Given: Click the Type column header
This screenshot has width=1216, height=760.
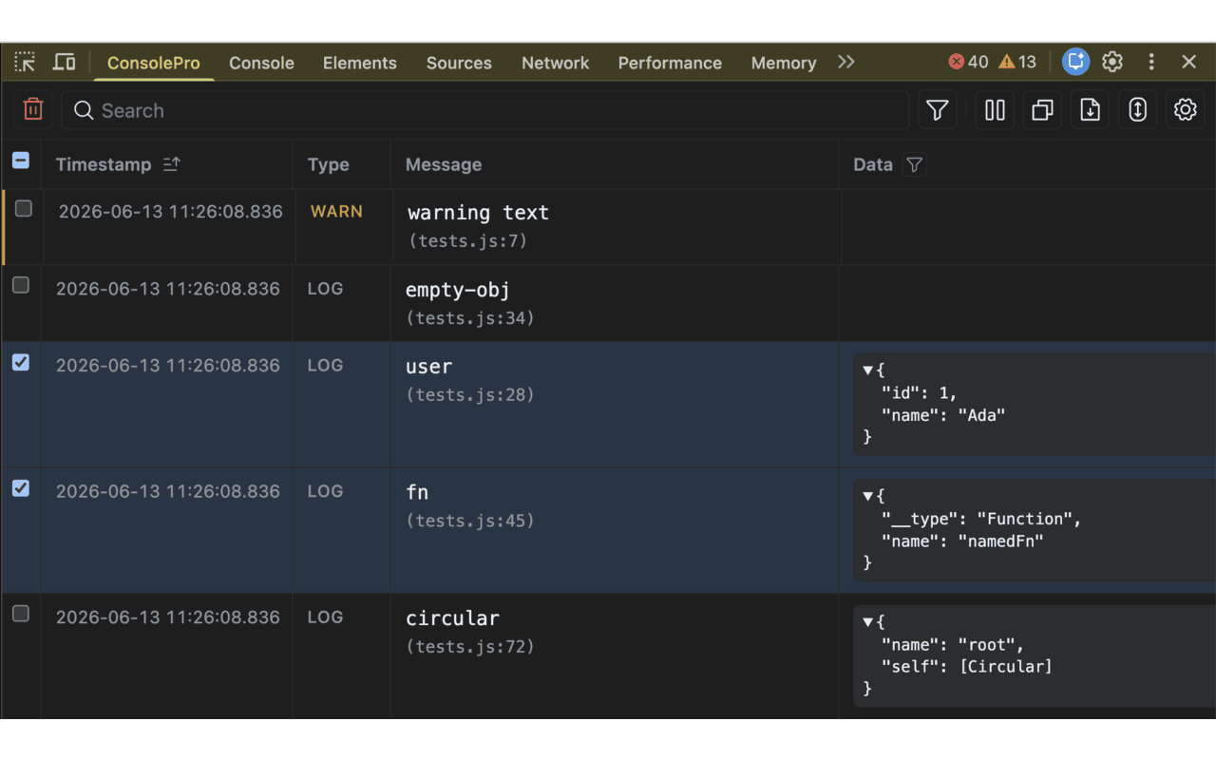Looking at the screenshot, I should [x=329, y=164].
